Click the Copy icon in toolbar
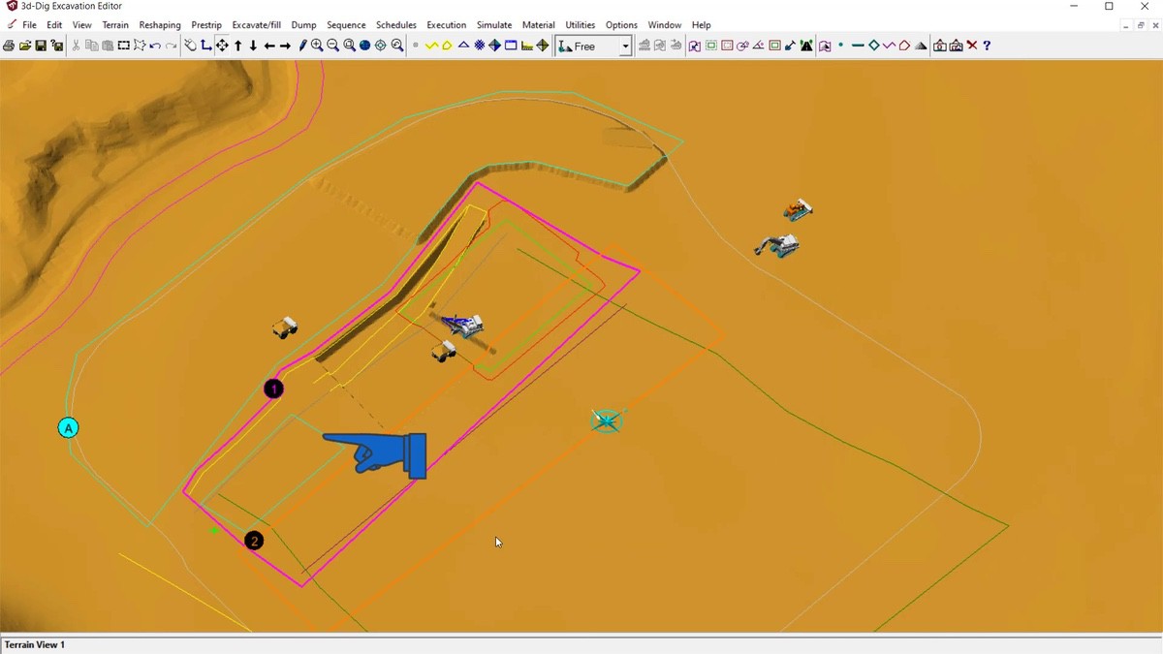1163x654 pixels. (91, 46)
